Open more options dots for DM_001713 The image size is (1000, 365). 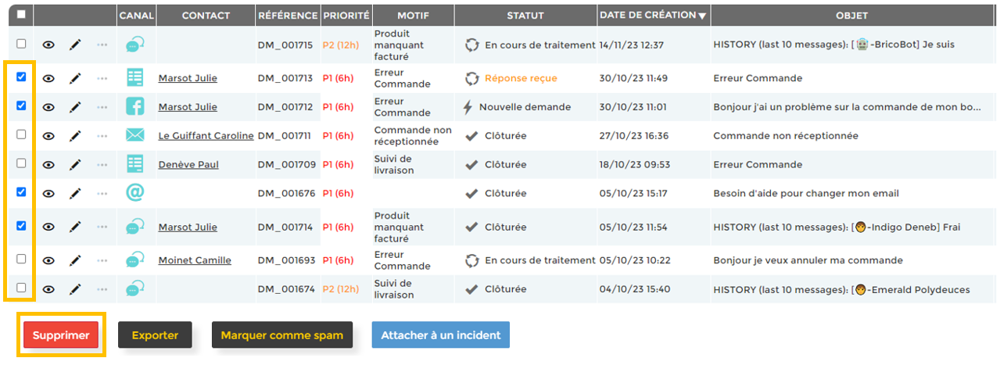click(x=102, y=78)
